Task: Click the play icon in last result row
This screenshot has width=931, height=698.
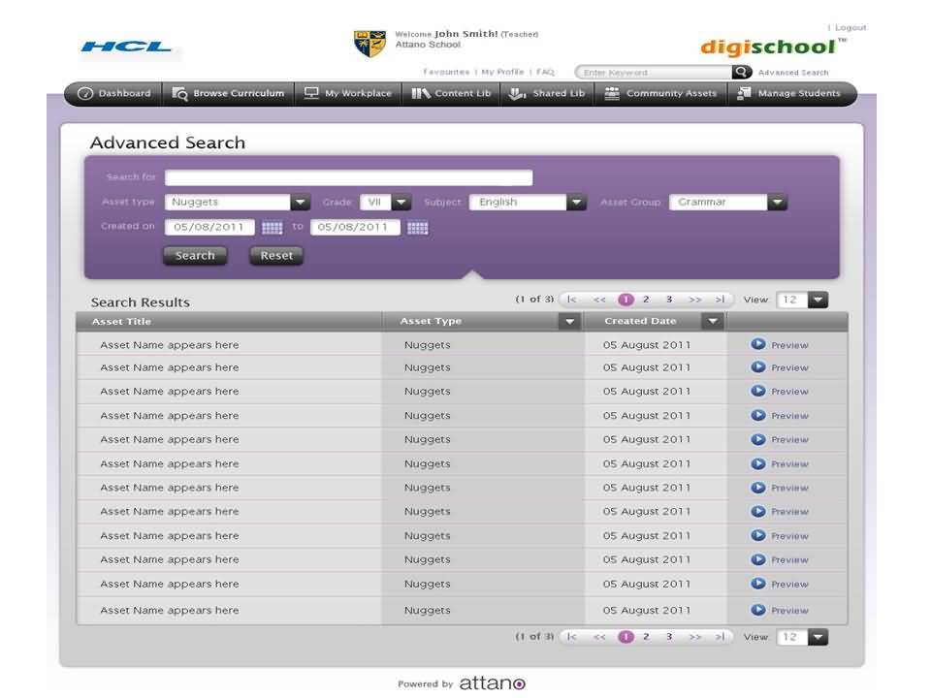Action: (x=758, y=610)
